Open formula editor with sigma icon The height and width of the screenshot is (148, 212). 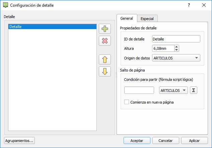tap(193, 90)
